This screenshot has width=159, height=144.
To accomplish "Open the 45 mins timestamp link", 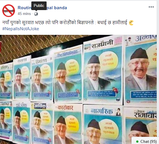I will click(24, 14).
